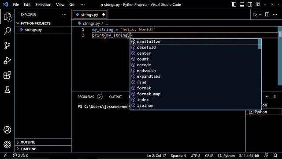Screen dimensions: 282x159
Task: Select the strings.py editor tab
Action: (x=90, y=15)
